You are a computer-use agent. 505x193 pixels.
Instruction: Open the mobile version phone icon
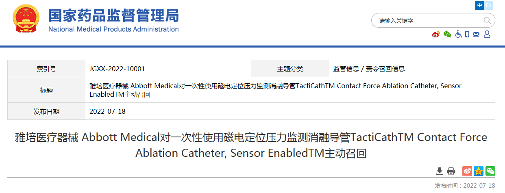coord(467,35)
